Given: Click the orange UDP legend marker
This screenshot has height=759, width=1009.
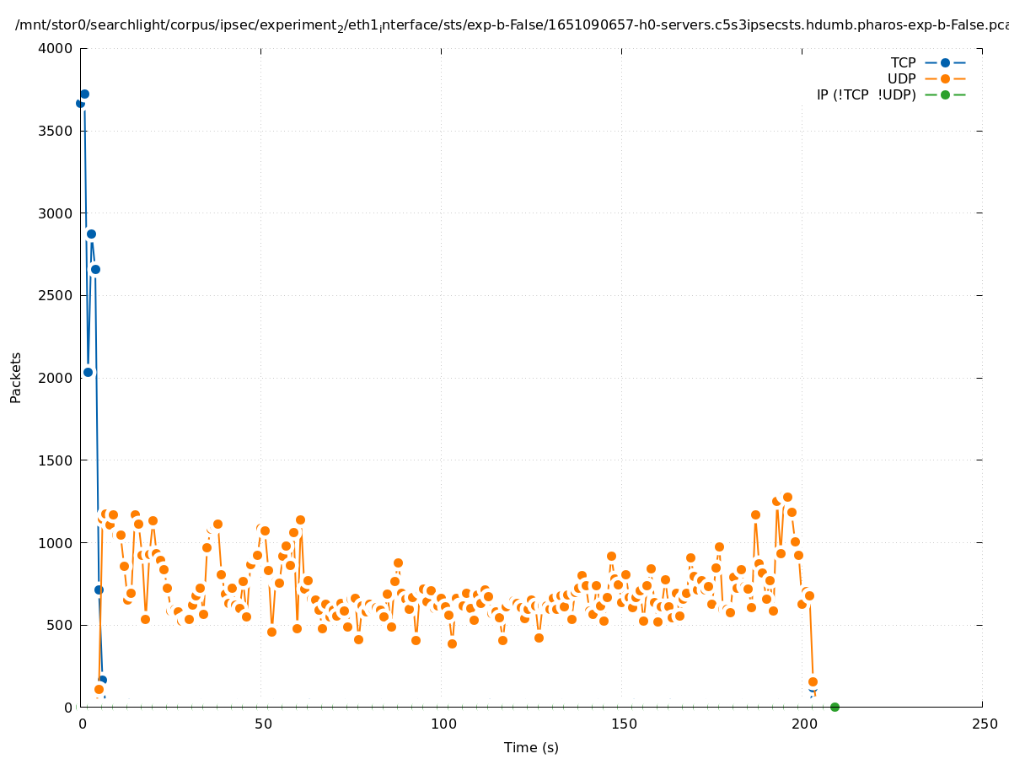Looking at the screenshot, I should 945,78.
